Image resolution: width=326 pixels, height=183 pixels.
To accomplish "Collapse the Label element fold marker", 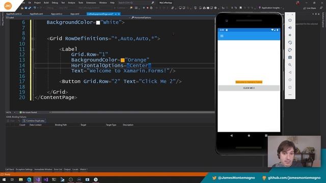I will [33, 49].
